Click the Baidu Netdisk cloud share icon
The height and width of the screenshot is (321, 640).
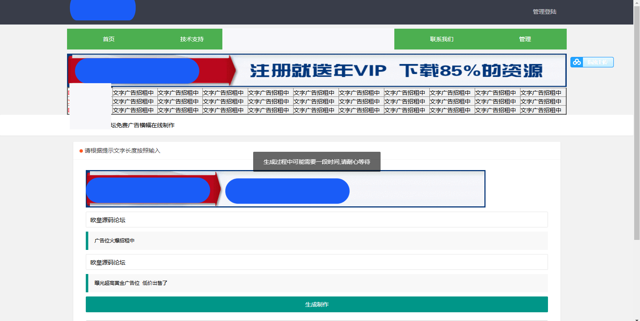click(578, 62)
